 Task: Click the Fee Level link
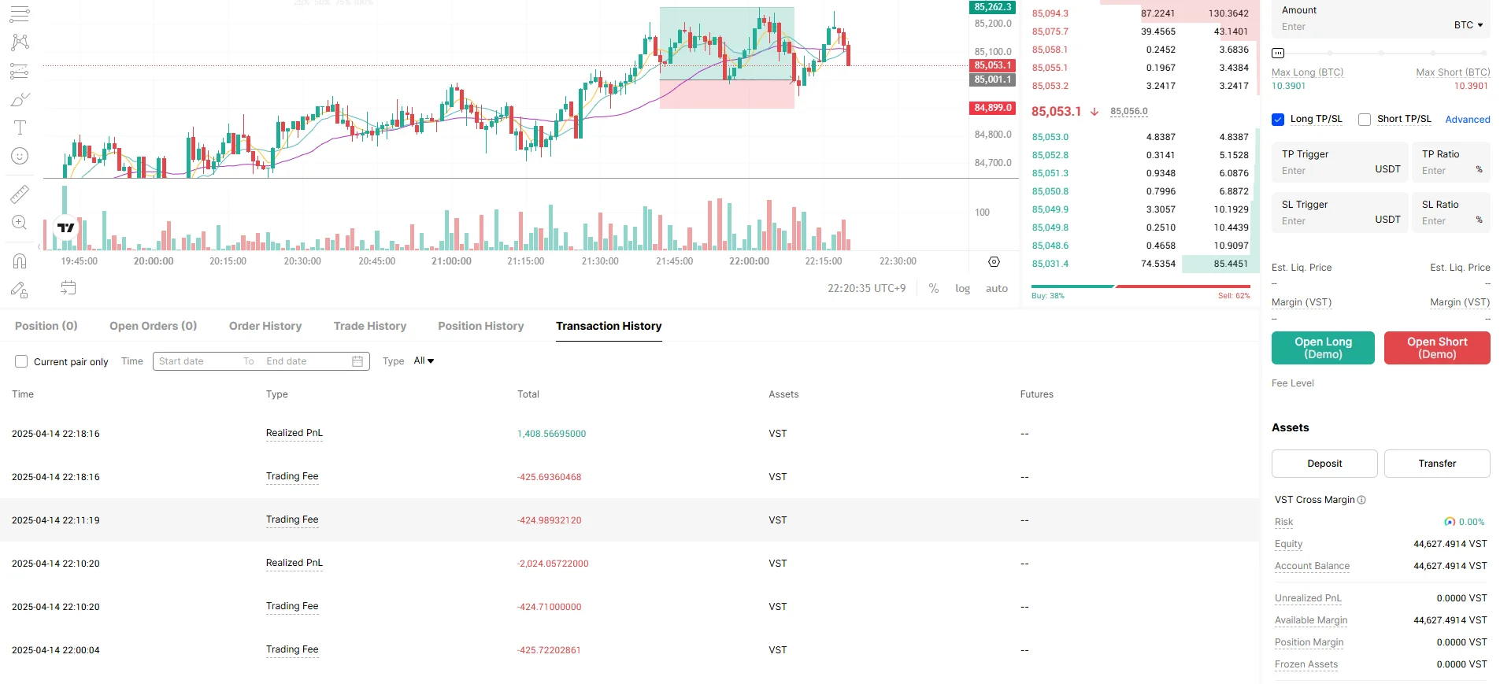[x=1293, y=383]
